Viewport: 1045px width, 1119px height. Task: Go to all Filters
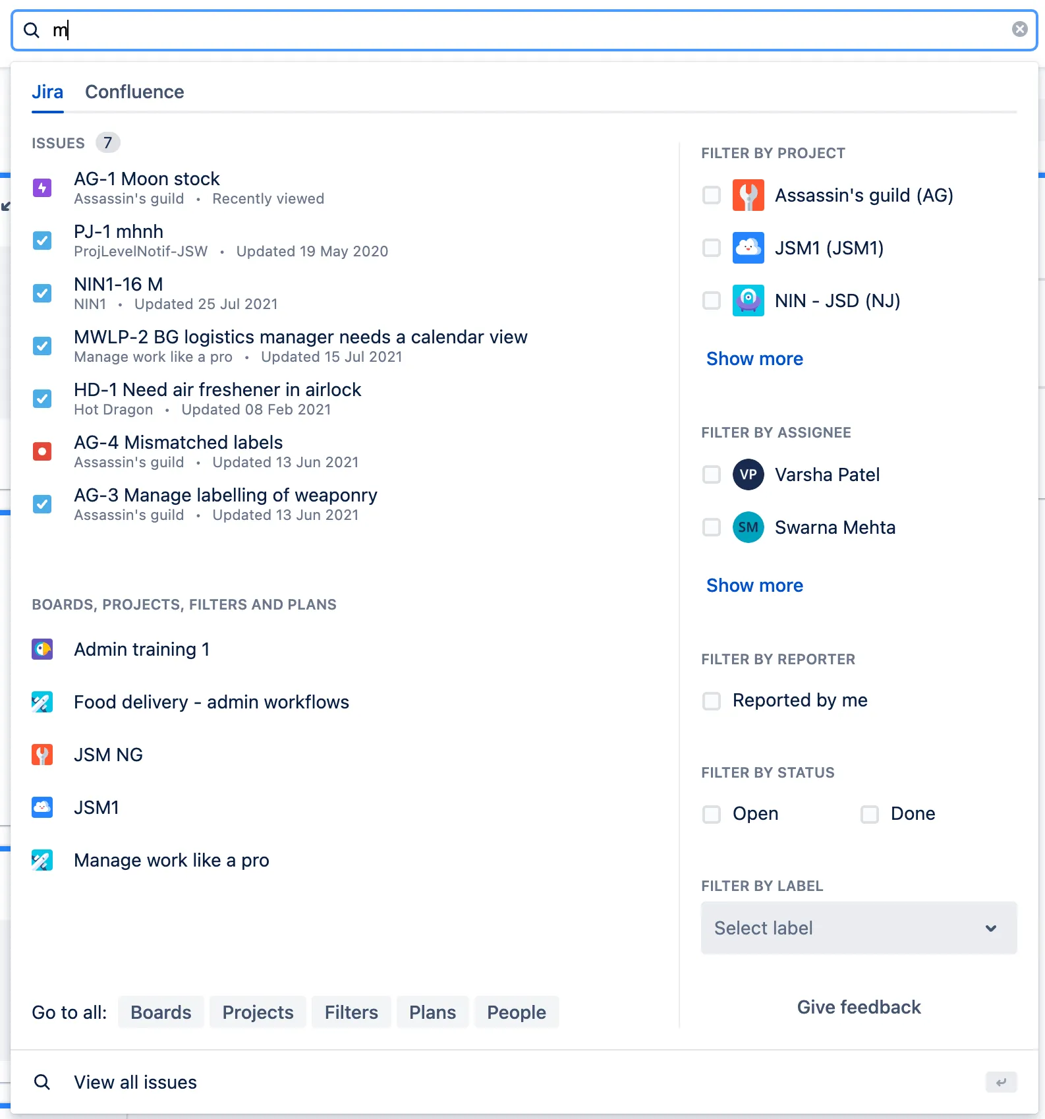tap(351, 1012)
